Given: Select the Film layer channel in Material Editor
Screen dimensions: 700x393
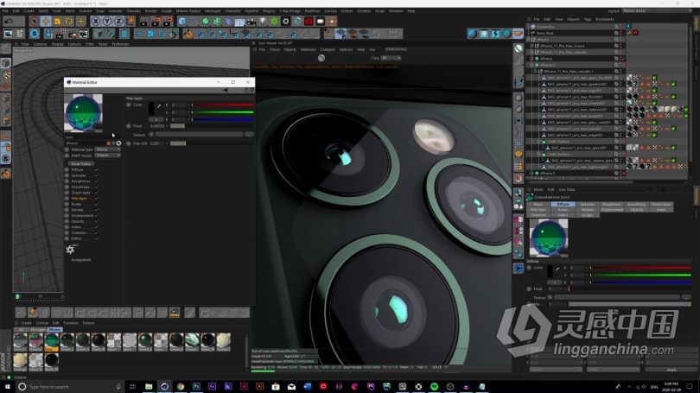Looking at the screenshot, I should click(x=80, y=198).
